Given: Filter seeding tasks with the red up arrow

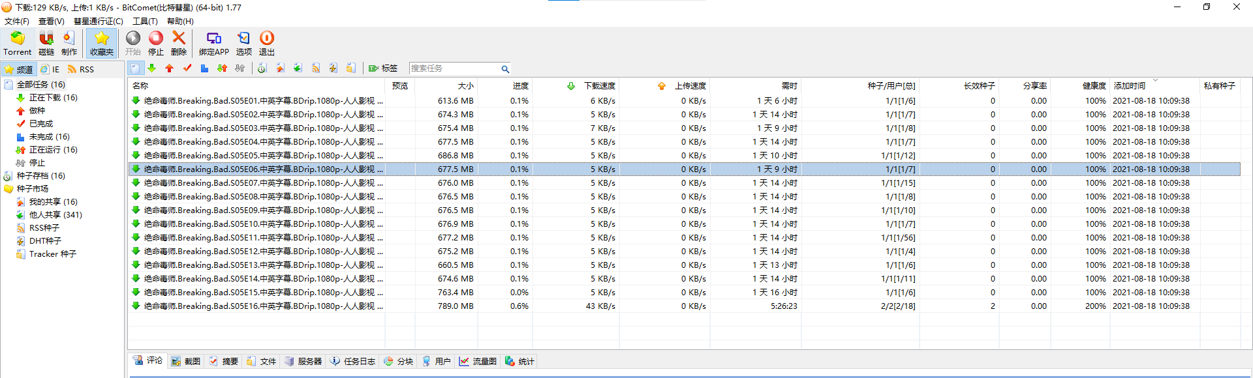Looking at the screenshot, I should coord(170,68).
